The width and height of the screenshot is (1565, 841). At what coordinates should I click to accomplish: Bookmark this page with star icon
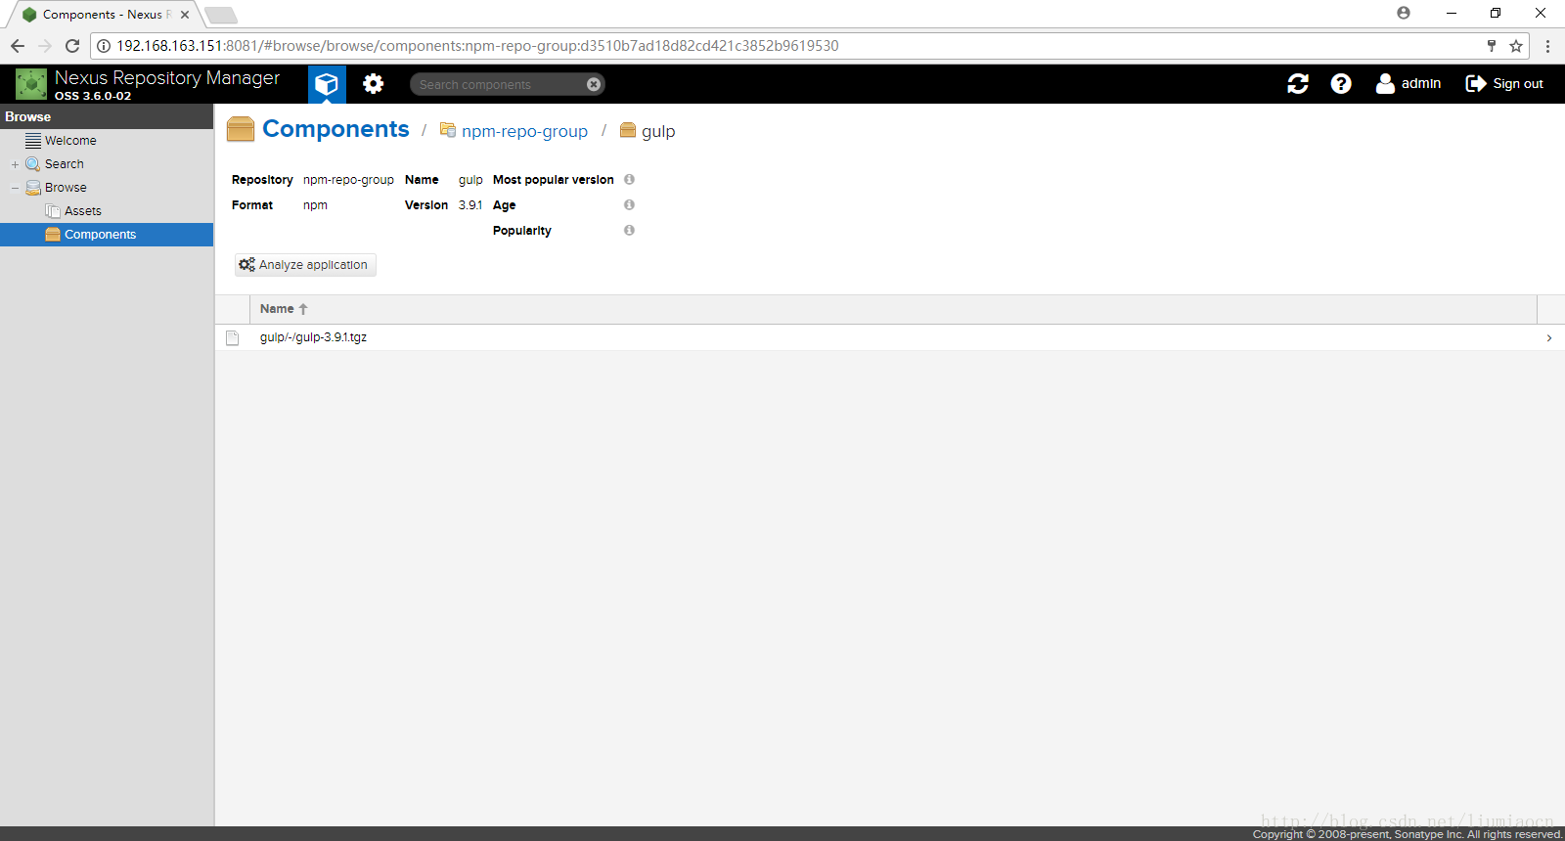tap(1516, 46)
